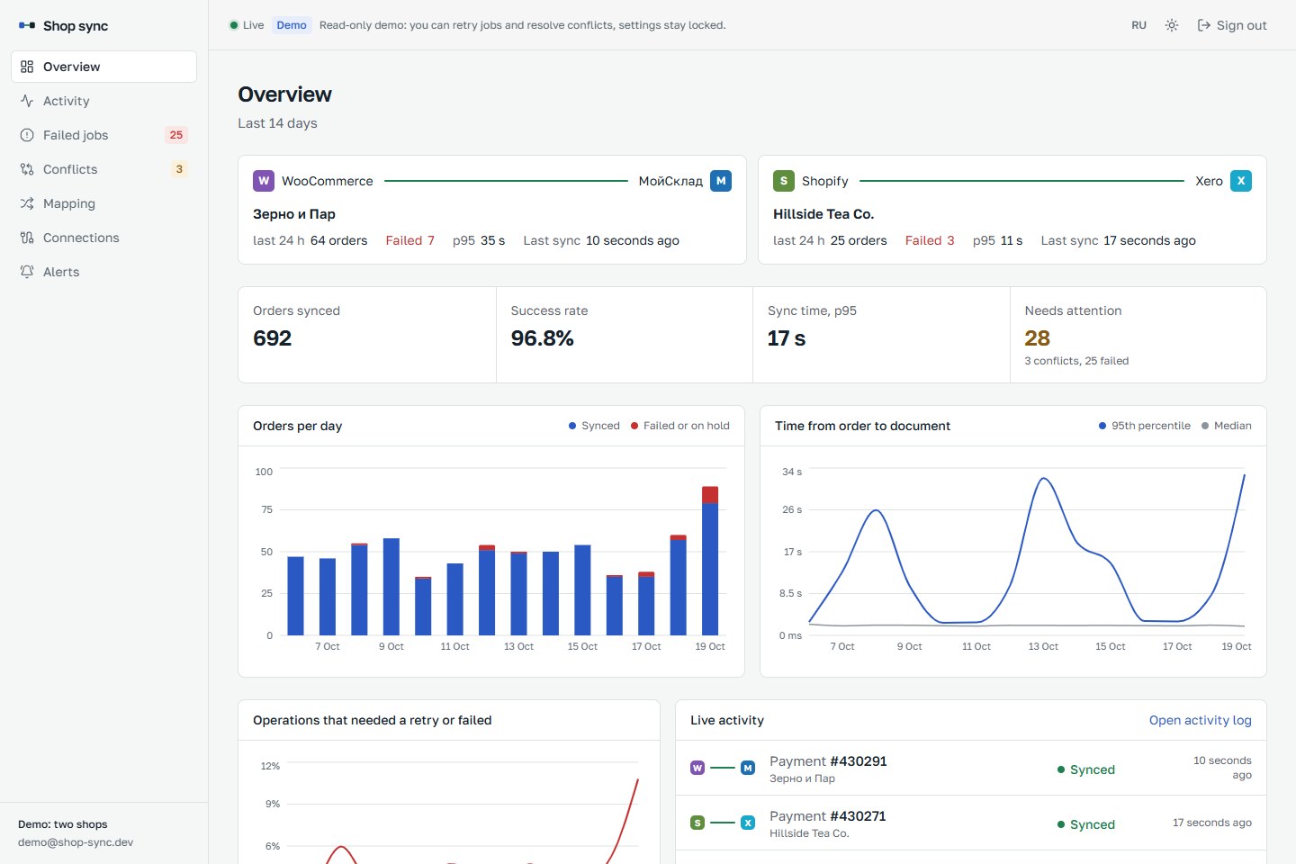Click the Shop sync logo icon
1296x864 pixels.
click(27, 25)
